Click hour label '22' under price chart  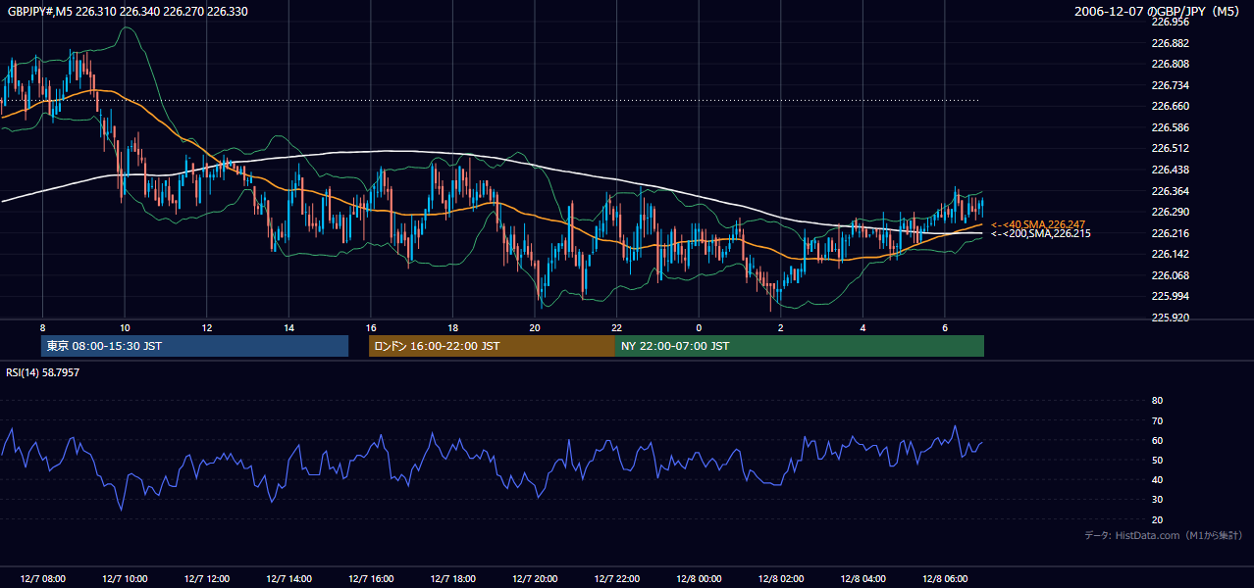tap(616, 327)
